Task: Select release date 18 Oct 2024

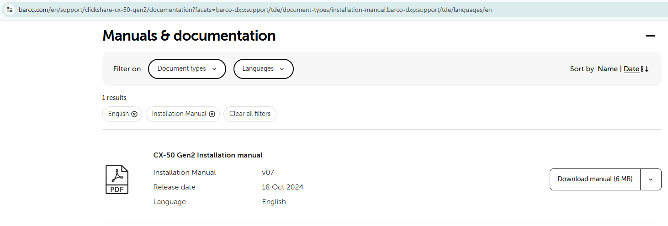Action: click(x=283, y=187)
